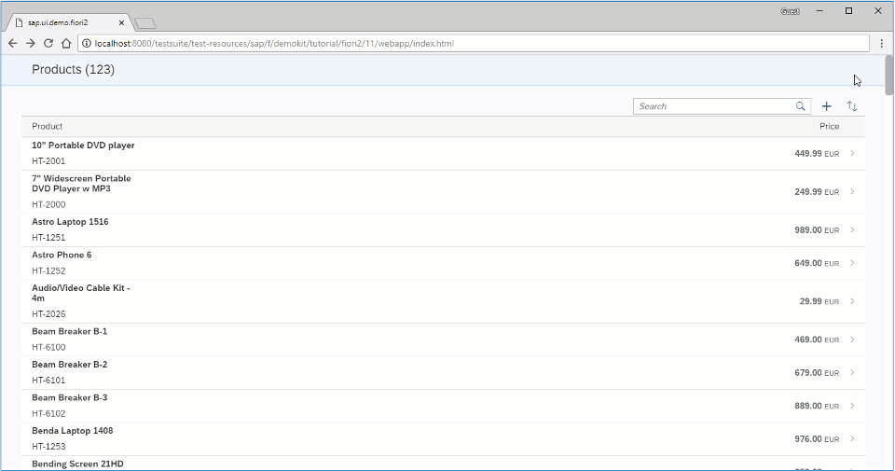Click the 679.00 EUR price
895x471 pixels.
pyautogui.click(x=817, y=373)
